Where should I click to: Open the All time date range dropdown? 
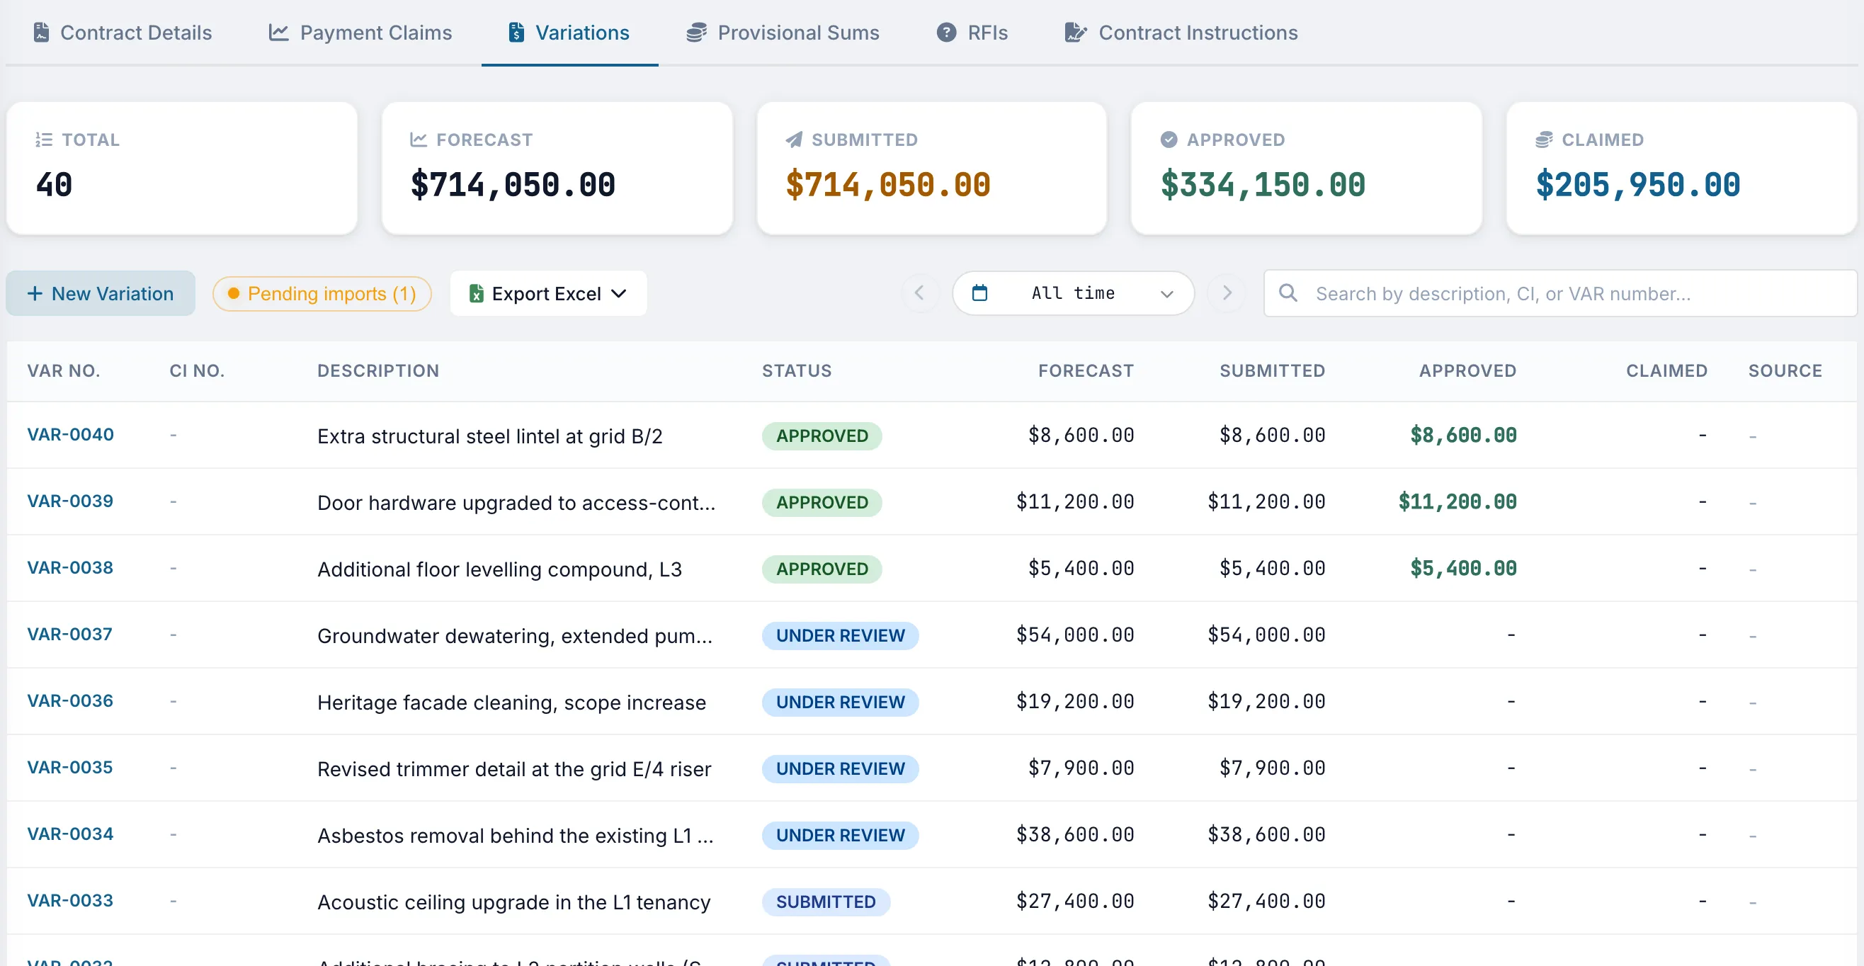[x=1073, y=293]
